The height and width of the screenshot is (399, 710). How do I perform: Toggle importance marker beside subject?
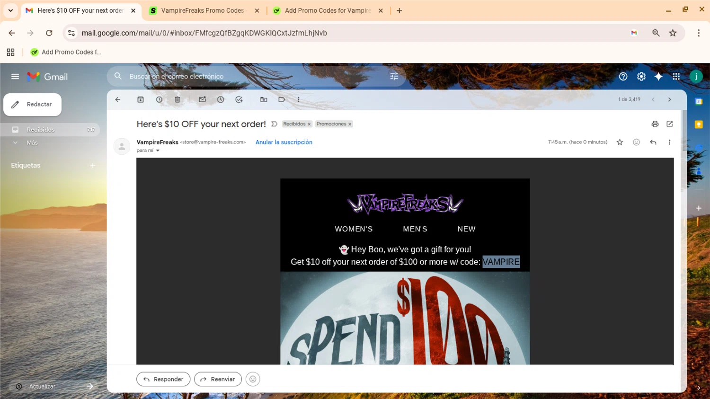pyautogui.click(x=274, y=124)
